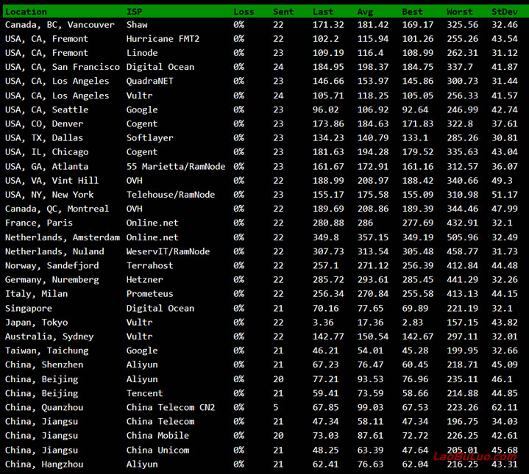529x474 pixels.
Task: Click Last value 3.36 for Tokyo
Action: click(323, 323)
